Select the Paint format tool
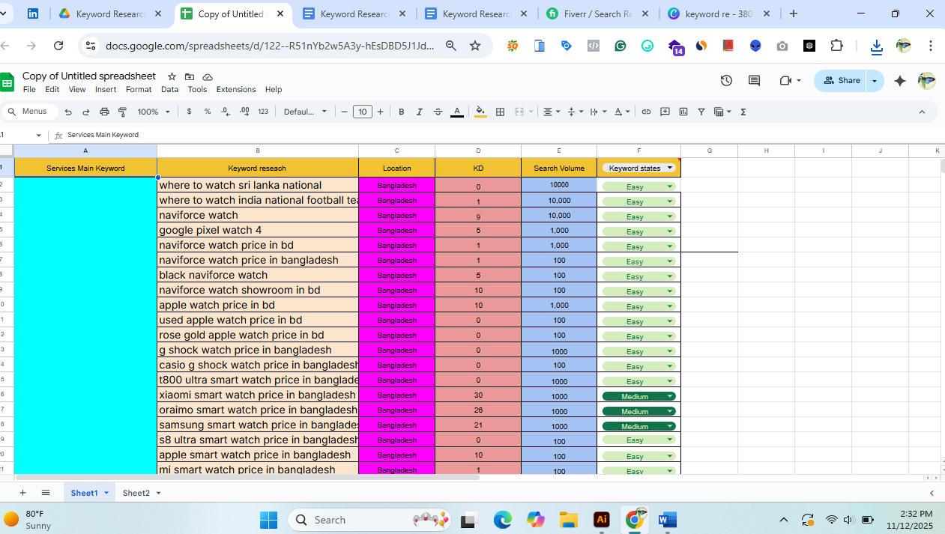 [x=122, y=111]
